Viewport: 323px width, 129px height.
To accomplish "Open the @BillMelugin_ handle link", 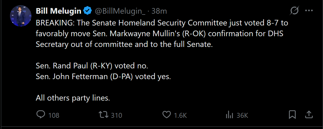I will point(120,11).
